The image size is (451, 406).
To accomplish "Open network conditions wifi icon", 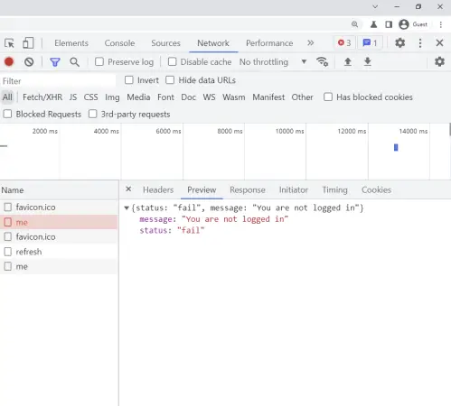I will coord(322,61).
